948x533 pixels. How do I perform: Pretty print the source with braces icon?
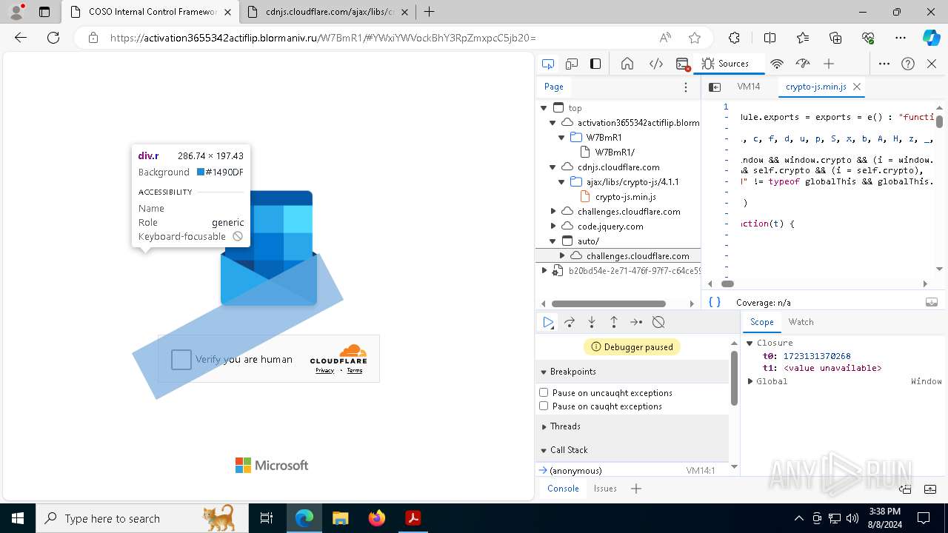tap(715, 302)
